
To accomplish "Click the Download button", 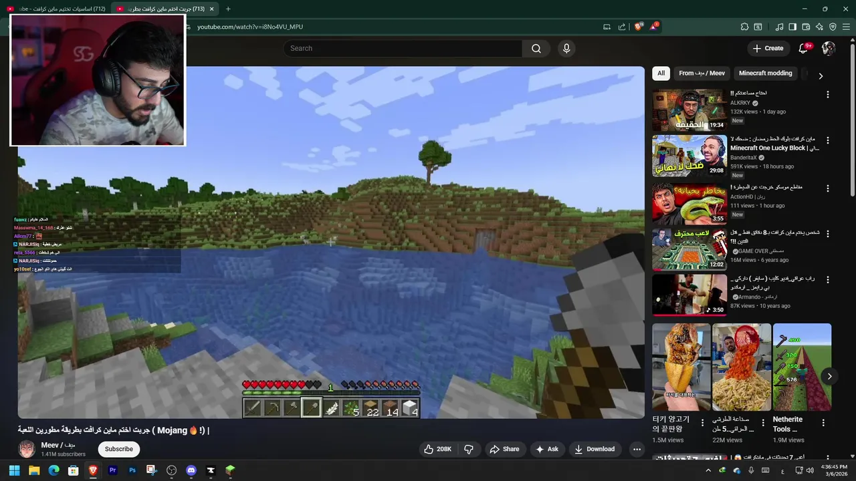I will (x=595, y=449).
